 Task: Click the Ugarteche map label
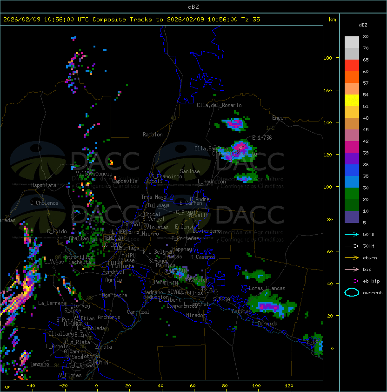pyautogui.click(x=115, y=295)
